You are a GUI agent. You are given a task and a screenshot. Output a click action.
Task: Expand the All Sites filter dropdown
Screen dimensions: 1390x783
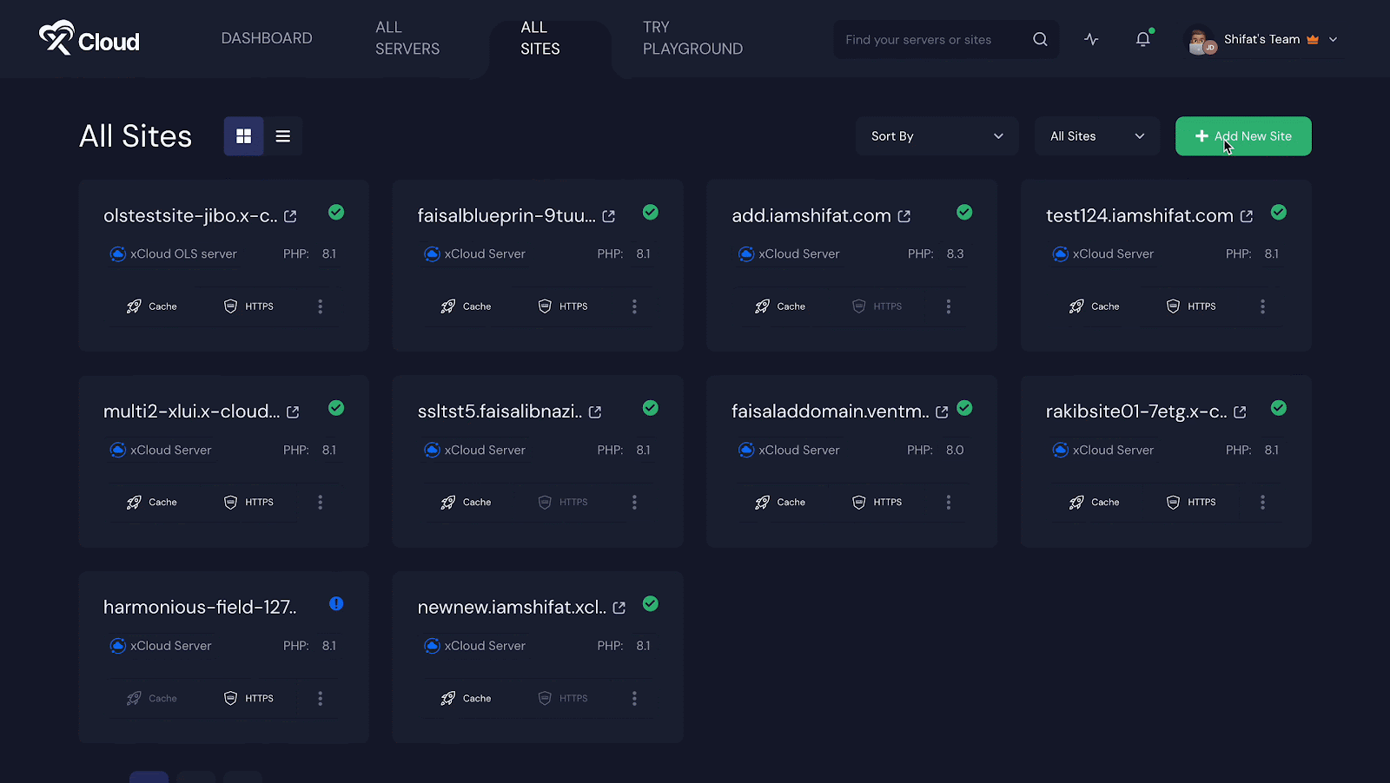(x=1096, y=135)
